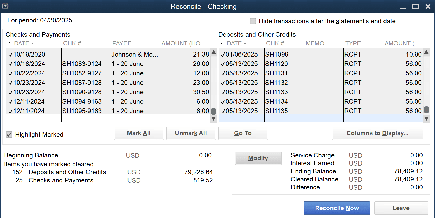
Task: Select the SH1134 deposit row
Action: tap(321, 102)
